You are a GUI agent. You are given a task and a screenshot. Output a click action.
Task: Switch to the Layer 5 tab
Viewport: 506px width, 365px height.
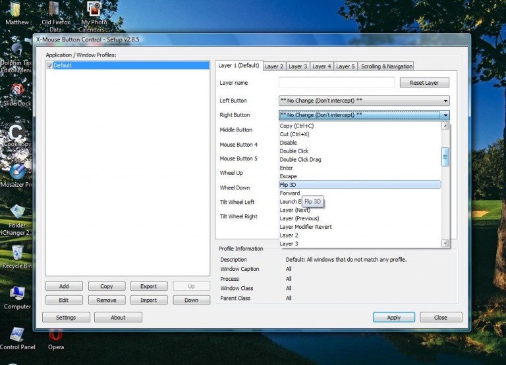coord(345,66)
